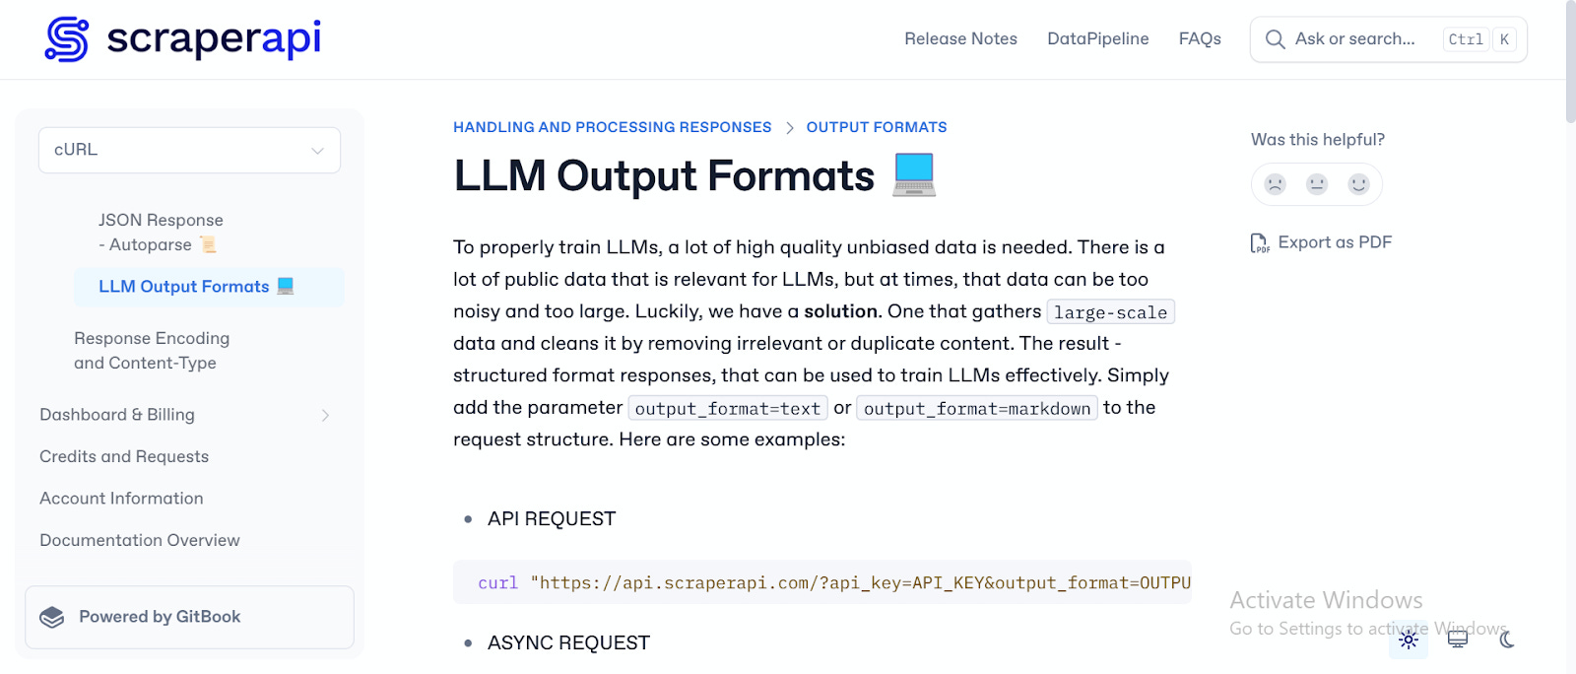Enable light theme with the sun icon
This screenshot has width=1576, height=674.
click(1409, 640)
